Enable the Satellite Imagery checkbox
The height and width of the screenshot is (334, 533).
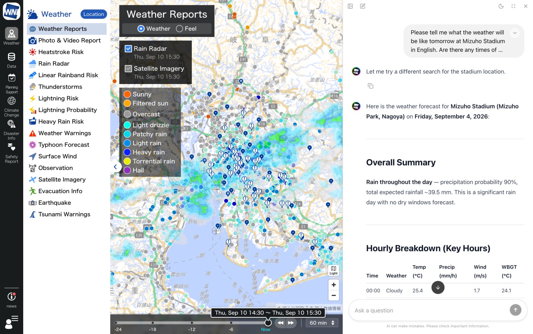tap(128, 68)
